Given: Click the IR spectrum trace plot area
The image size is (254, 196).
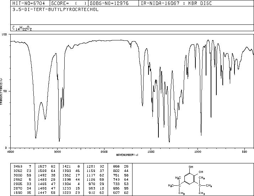Looking at the screenshot, I should coord(132,91).
